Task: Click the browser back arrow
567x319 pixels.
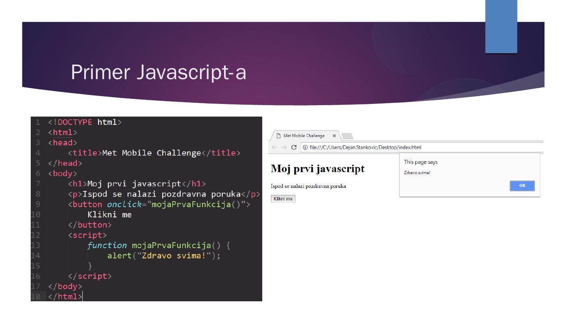Action: tap(274, 147)
